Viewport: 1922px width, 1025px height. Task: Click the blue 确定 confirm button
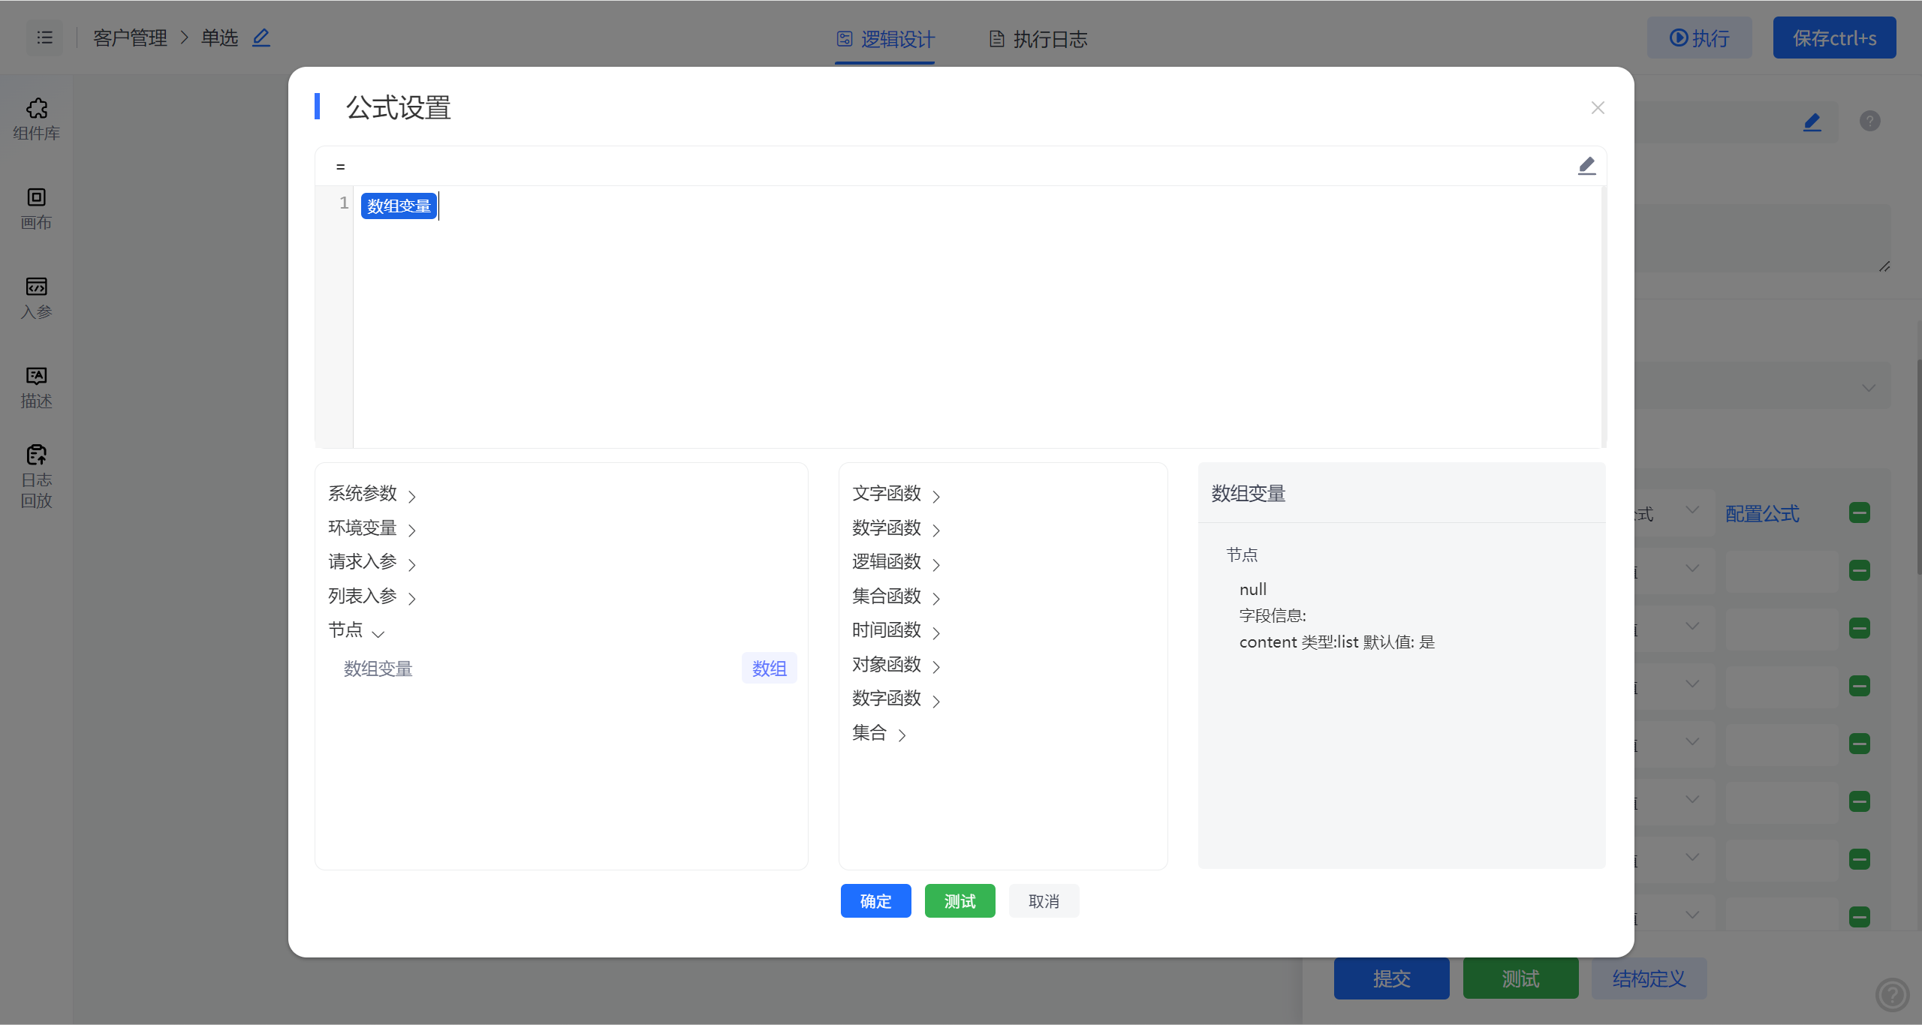(875, 901)
